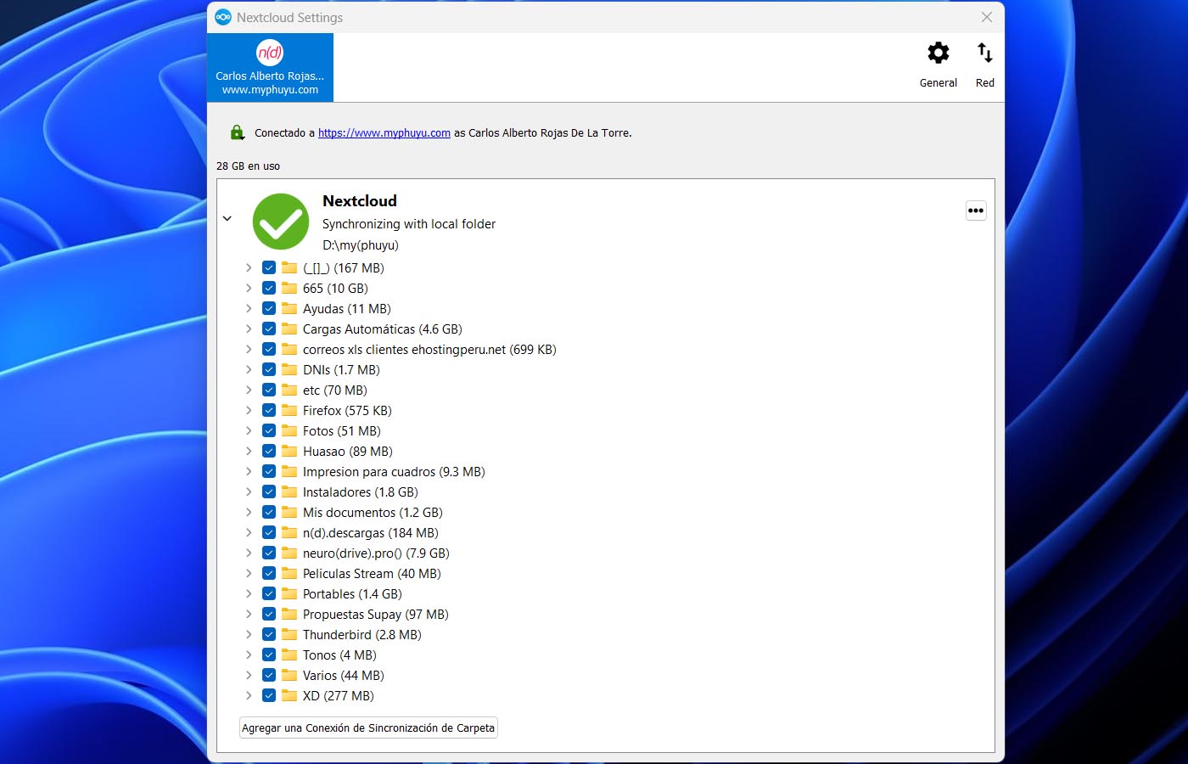1188x764 pixels.
Task: Select the Propuestas Supay (97 MB) row
Action: coord(376,614)
